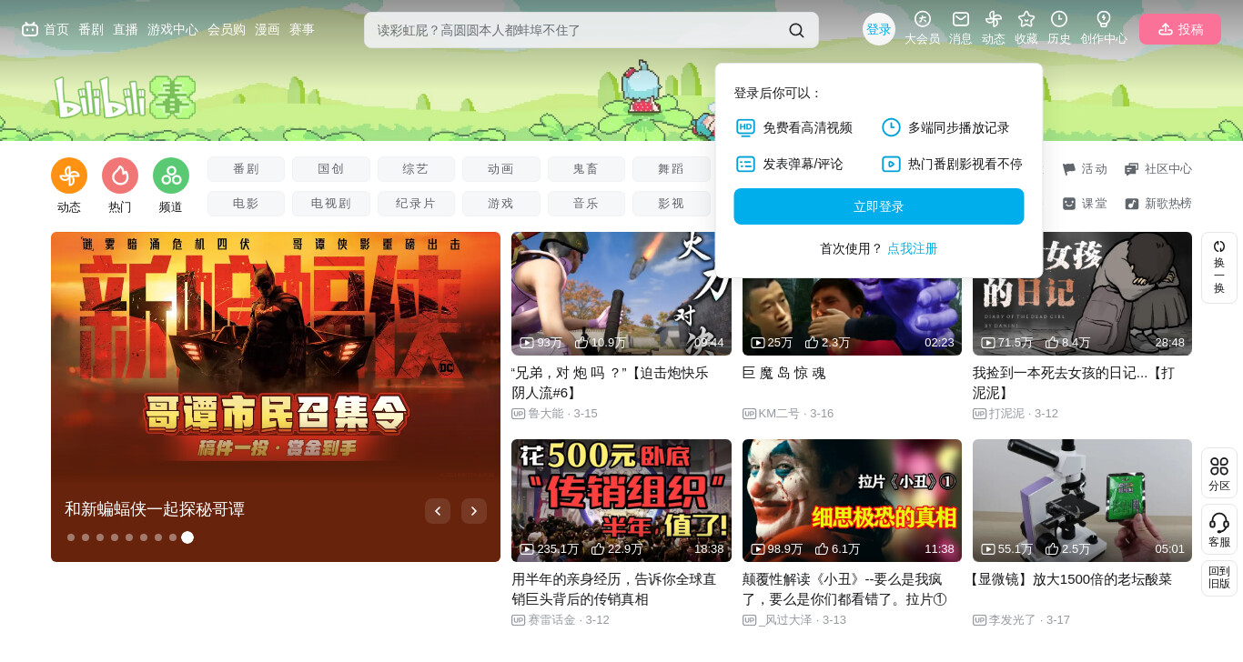Open uploader 李发光了 link

1021,620
